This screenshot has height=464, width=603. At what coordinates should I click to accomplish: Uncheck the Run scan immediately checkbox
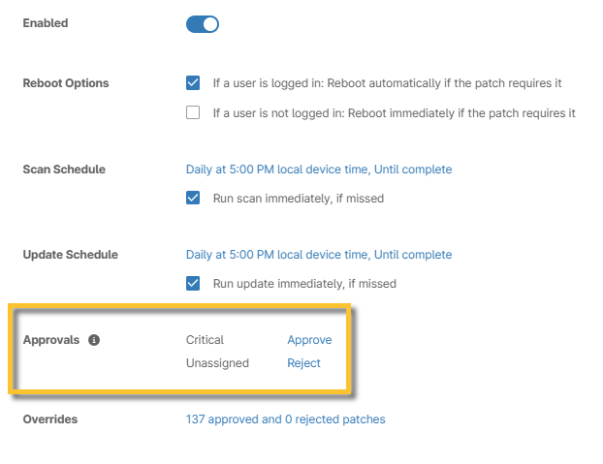193,199
